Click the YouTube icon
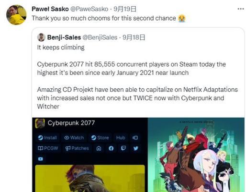Viewport: 246px width, 192px height. (41, 159)
